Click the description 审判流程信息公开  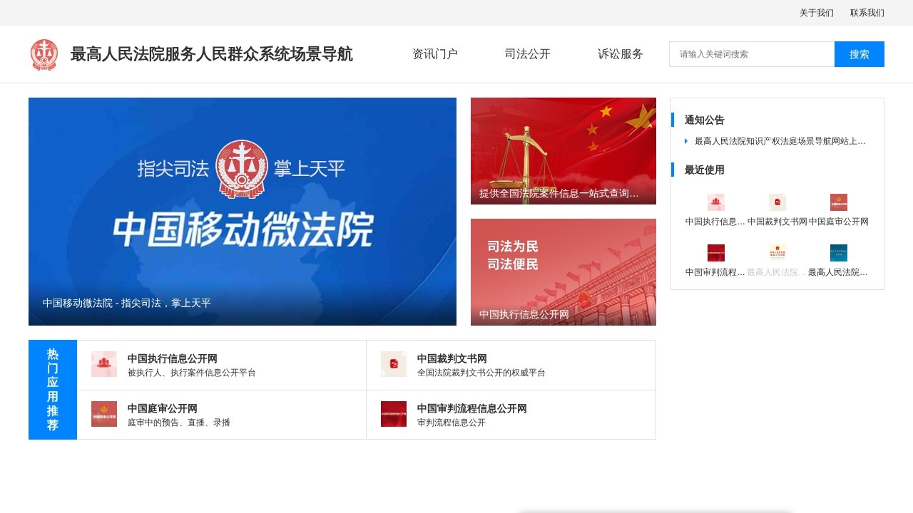(x=452, y=423)
